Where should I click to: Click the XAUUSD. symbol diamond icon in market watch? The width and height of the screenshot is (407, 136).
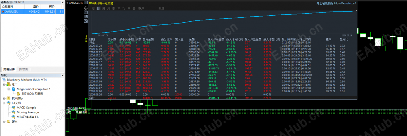click(x=3, y=12)
